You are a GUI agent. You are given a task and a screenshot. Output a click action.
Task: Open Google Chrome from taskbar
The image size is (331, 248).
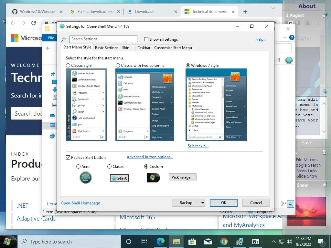click(x=224, y=242)
